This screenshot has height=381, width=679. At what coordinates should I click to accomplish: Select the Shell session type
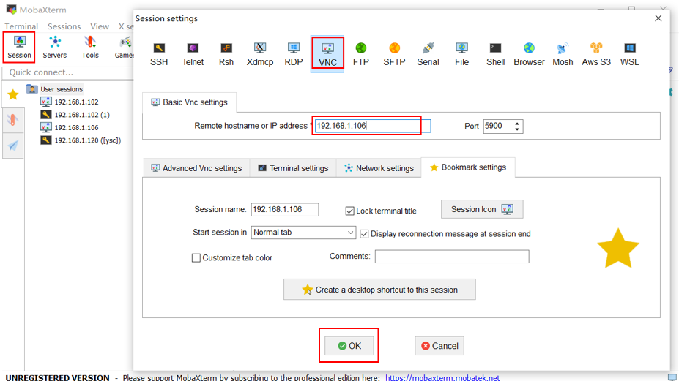click(495, 54)
